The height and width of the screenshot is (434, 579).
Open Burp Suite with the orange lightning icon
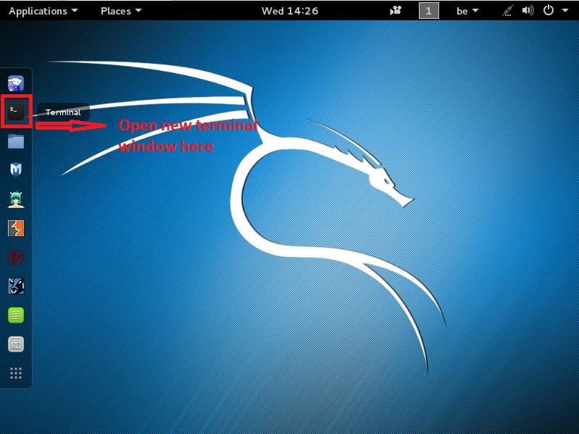click(16, 228)
